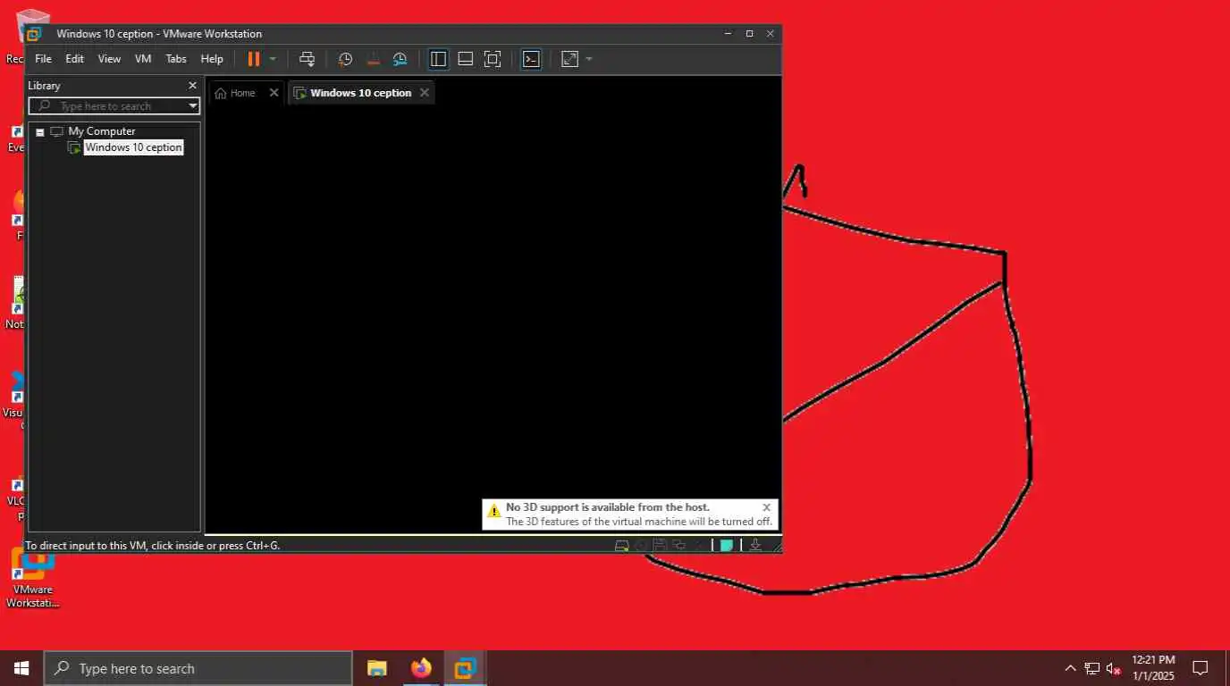This screenshot has width=1230, height=686.
Task: Close the Library panel
Action: (192, 86)
